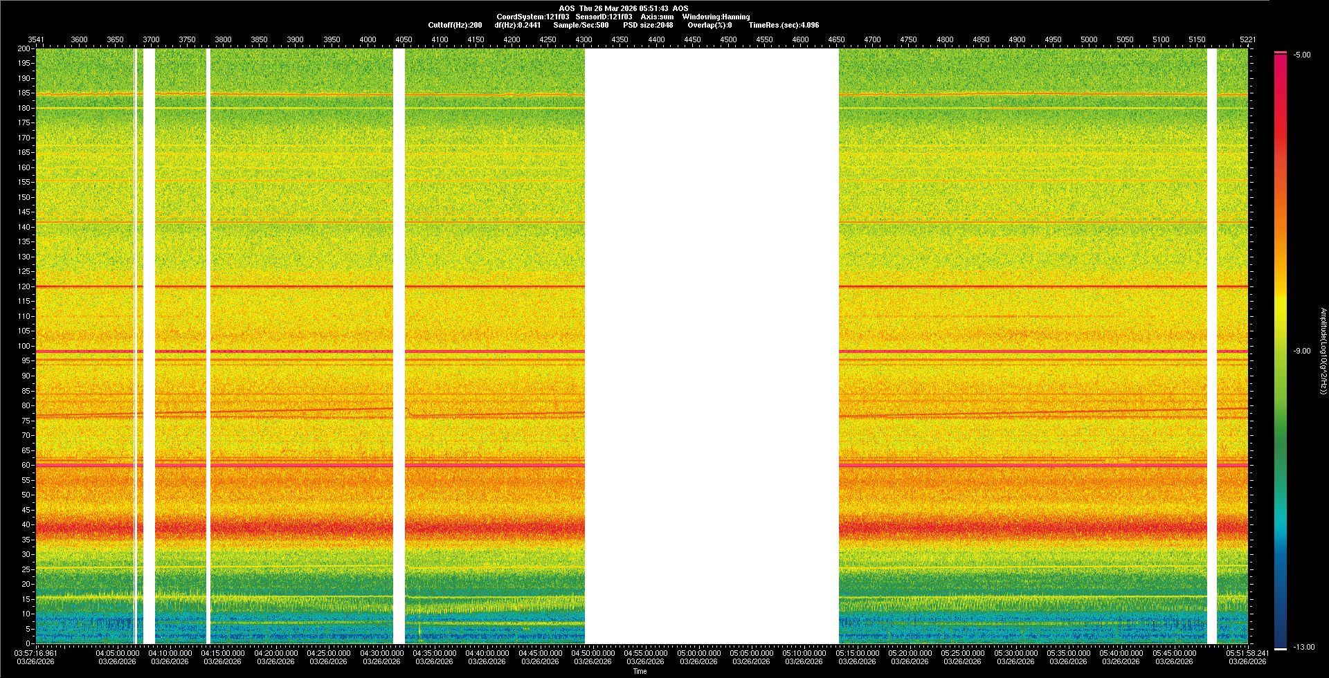Click the 120 Hz frequency axis label
The image size is (1329, 678).
click(24, 286)
